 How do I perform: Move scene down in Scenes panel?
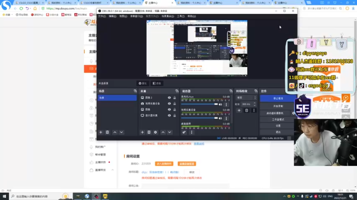121,132
